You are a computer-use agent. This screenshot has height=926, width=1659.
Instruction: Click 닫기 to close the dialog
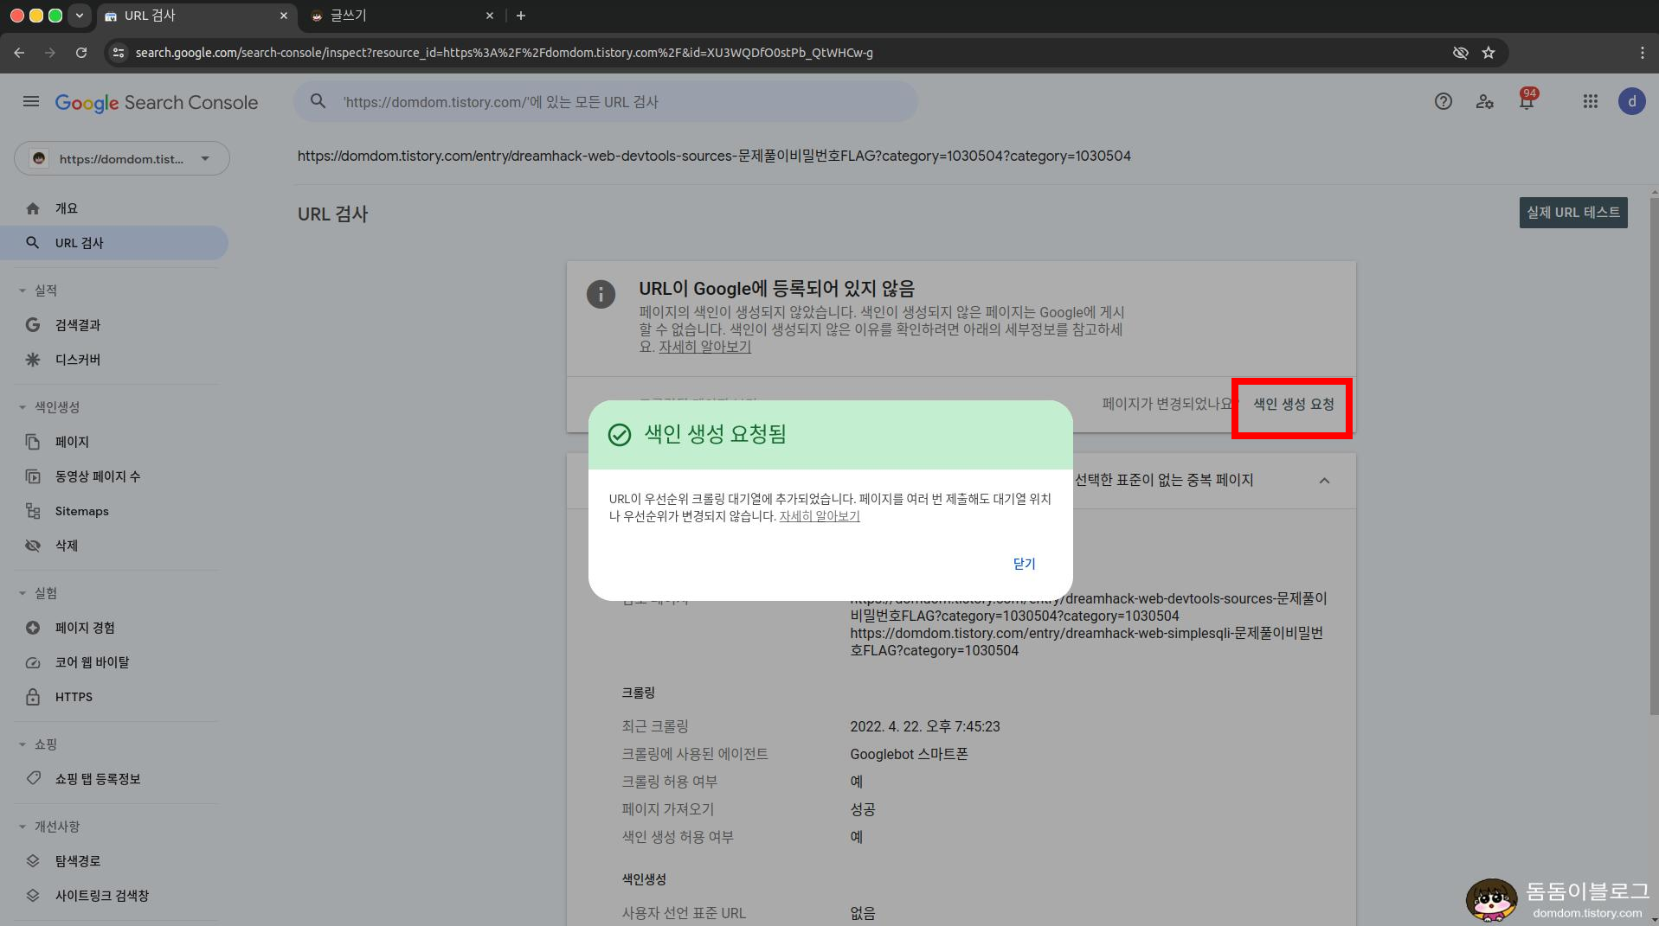[x=1024, y=564]
